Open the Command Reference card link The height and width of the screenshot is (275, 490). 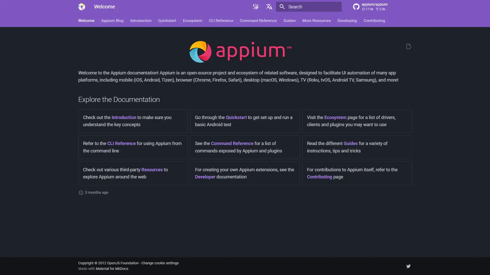232,143
